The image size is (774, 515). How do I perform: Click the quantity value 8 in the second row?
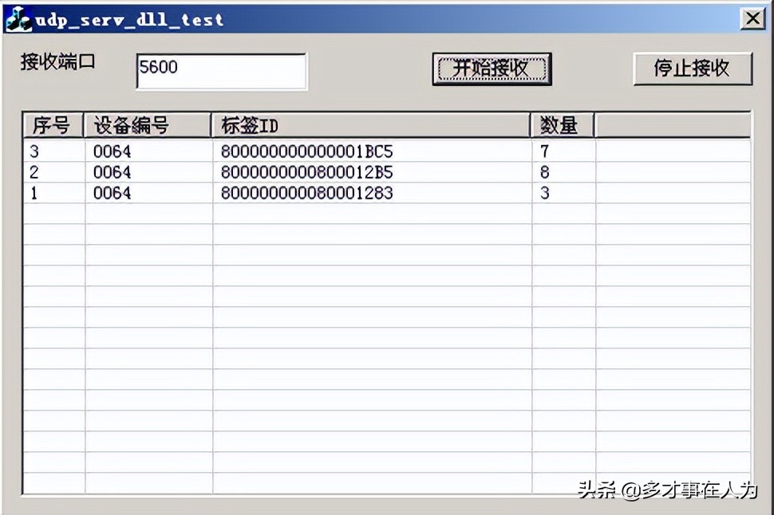545,171
